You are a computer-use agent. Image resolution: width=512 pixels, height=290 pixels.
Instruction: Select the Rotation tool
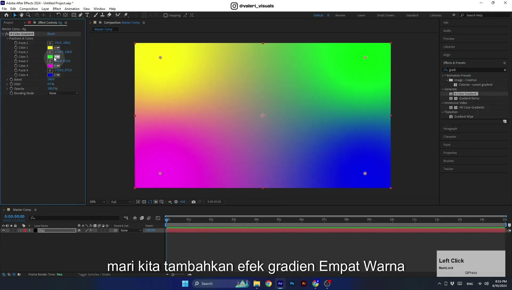click(58, 15)
